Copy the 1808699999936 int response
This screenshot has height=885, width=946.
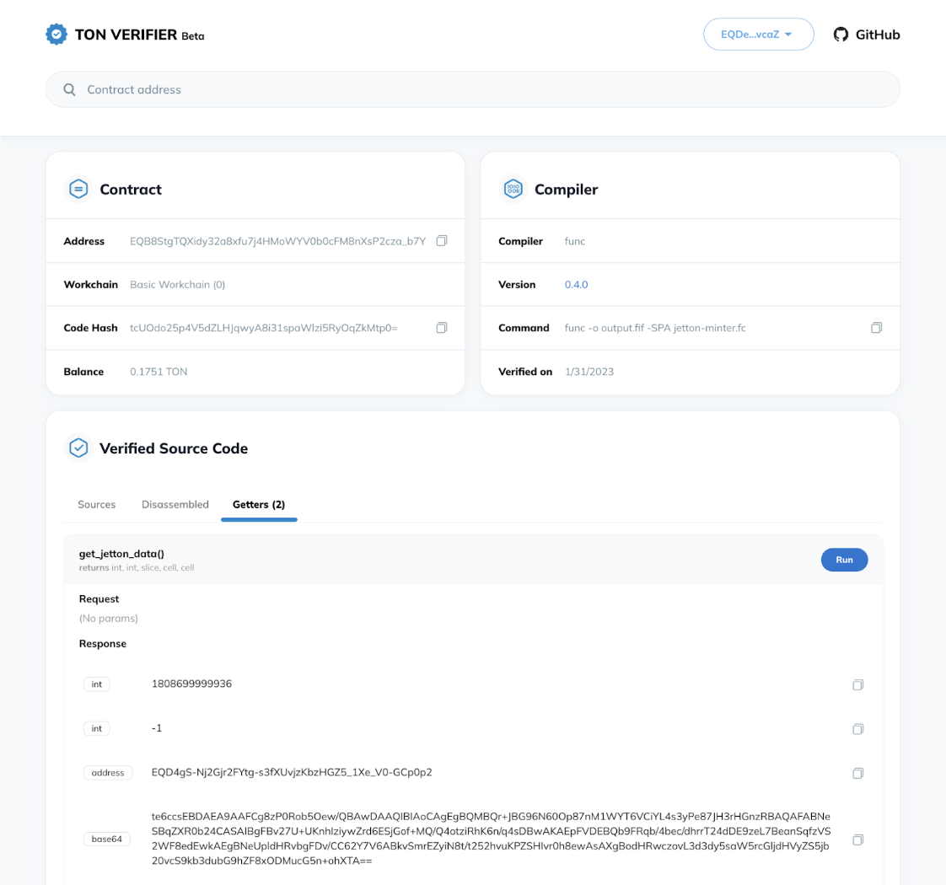(858, 684)
